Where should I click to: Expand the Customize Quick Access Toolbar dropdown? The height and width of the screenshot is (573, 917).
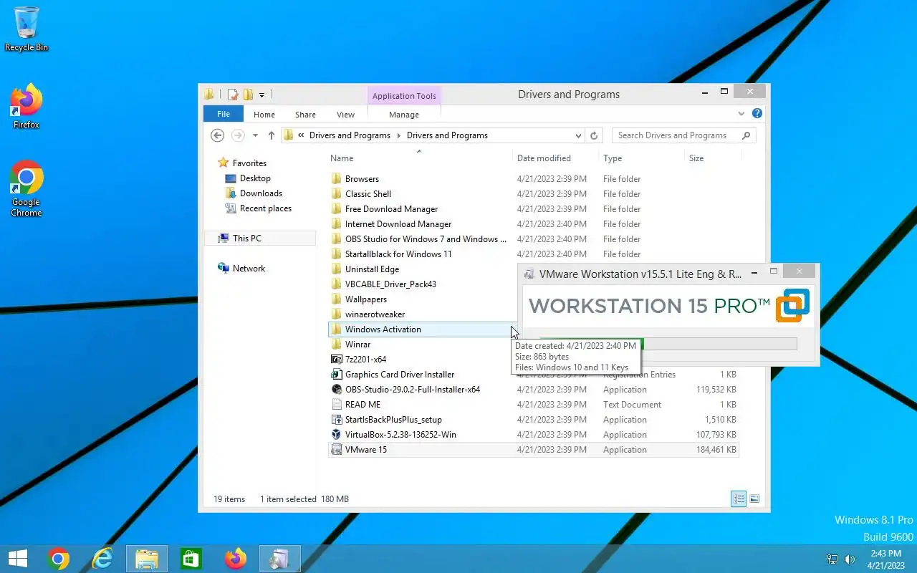pos(261,95)
